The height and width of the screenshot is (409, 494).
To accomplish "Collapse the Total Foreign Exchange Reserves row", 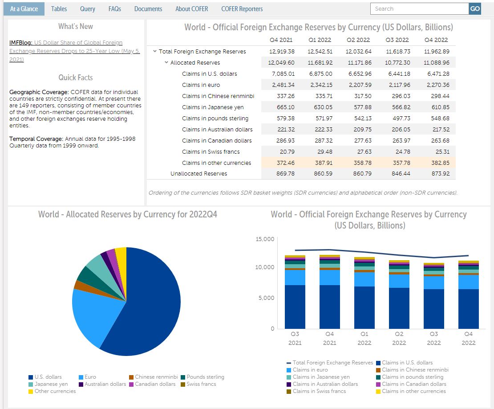I will click(154, 52).
